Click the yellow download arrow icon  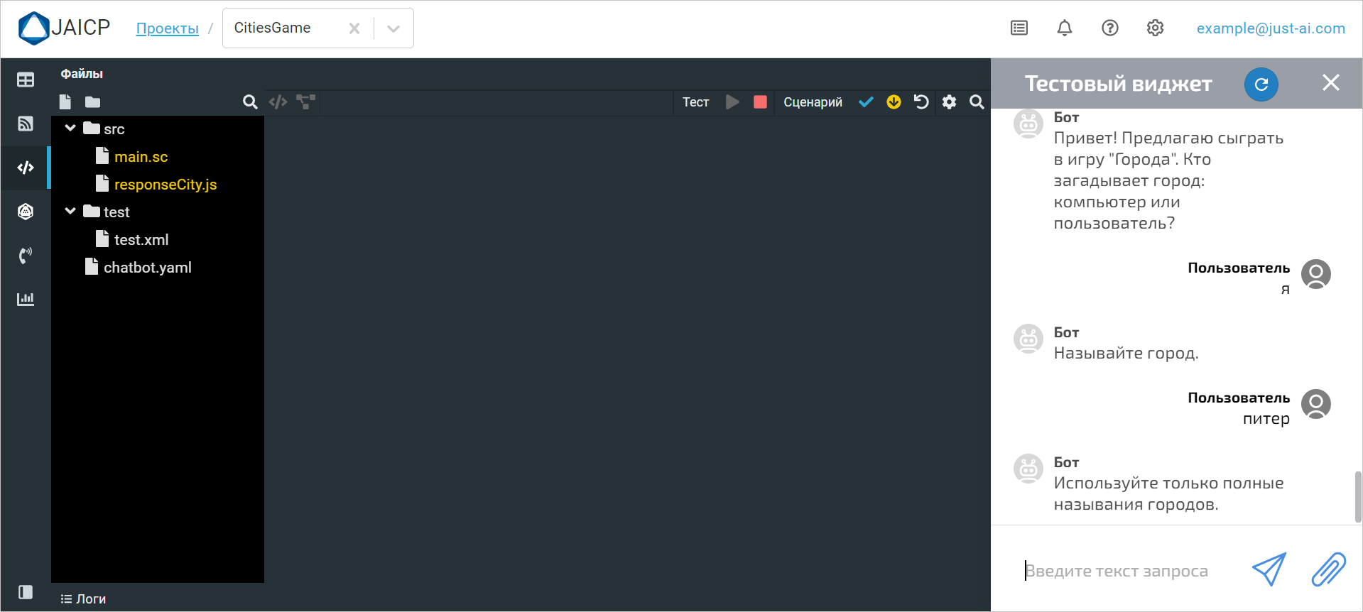pos(894,102)
